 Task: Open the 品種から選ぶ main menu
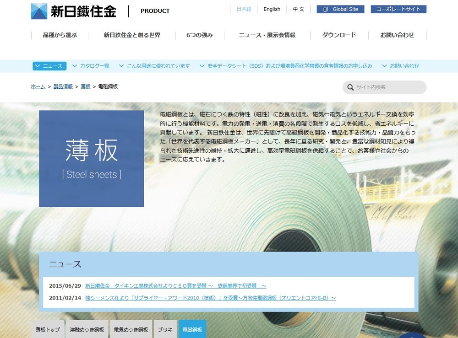[60, 35]
